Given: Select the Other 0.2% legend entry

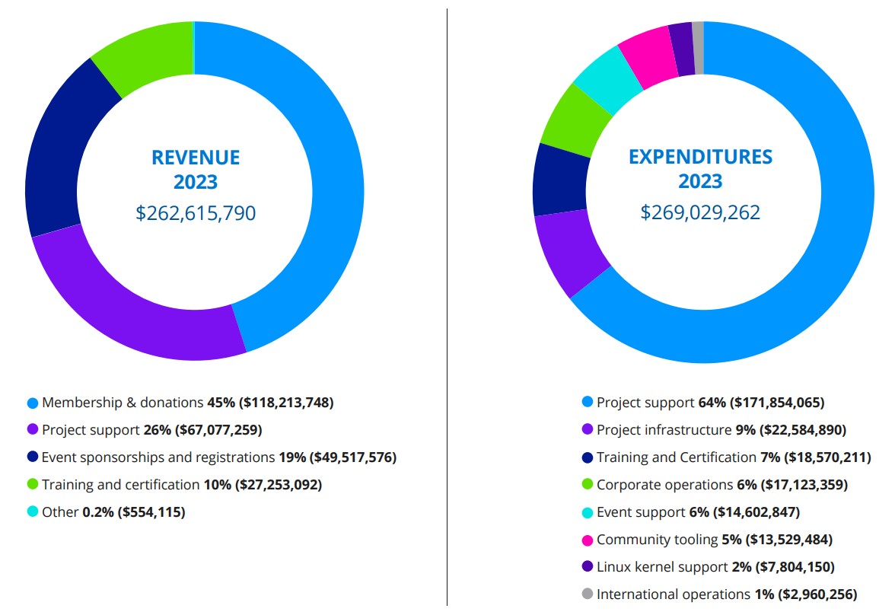Looking at the screenshot, I should tap(107, 511).
